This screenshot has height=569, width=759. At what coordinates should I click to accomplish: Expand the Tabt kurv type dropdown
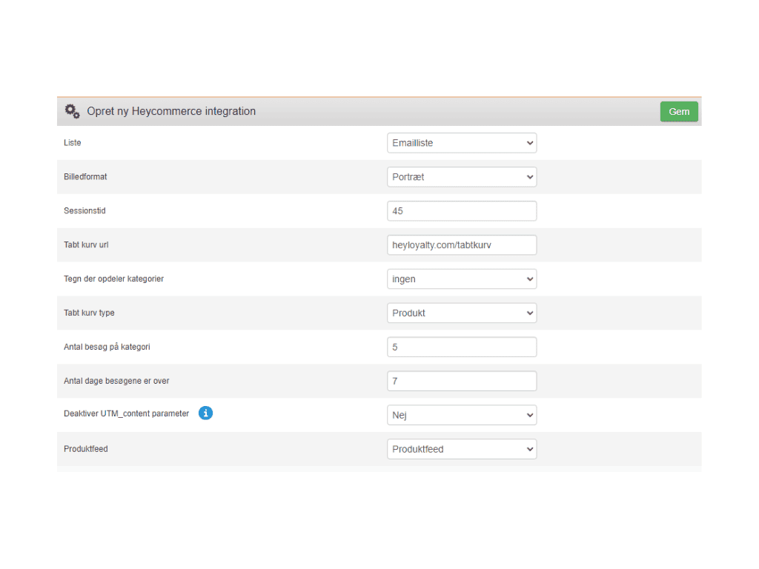point(461,313)
